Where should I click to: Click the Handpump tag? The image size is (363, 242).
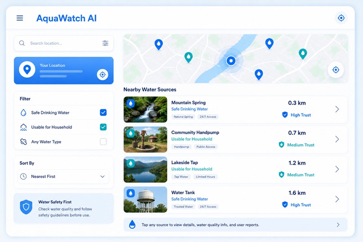click(x=181, y=146)
